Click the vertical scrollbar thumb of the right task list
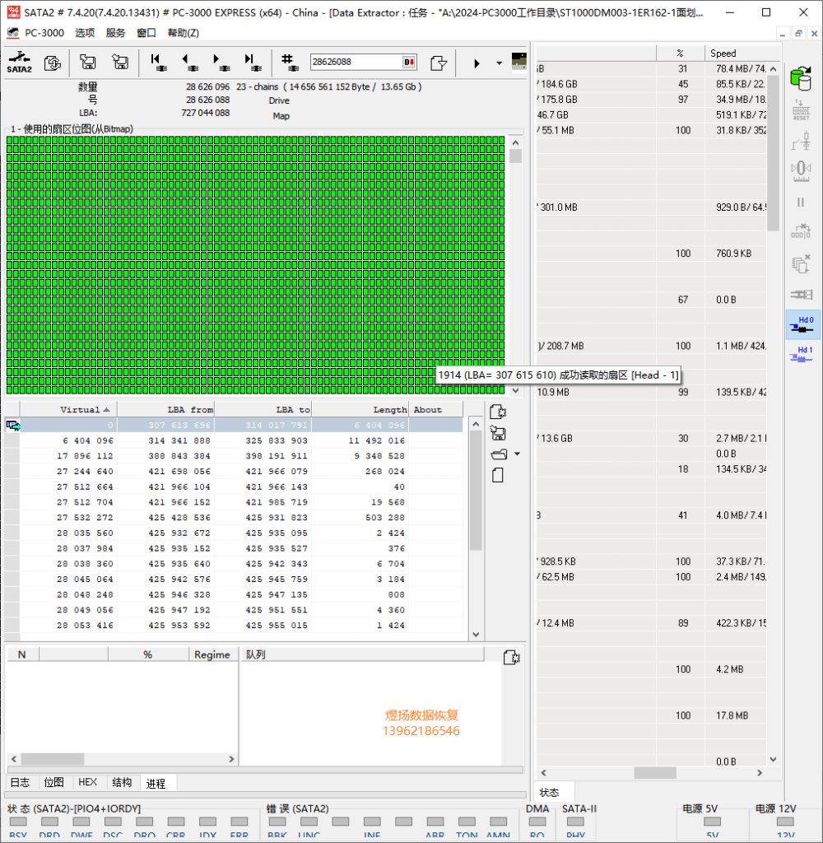The image size is (823, 843). [773, 152]
